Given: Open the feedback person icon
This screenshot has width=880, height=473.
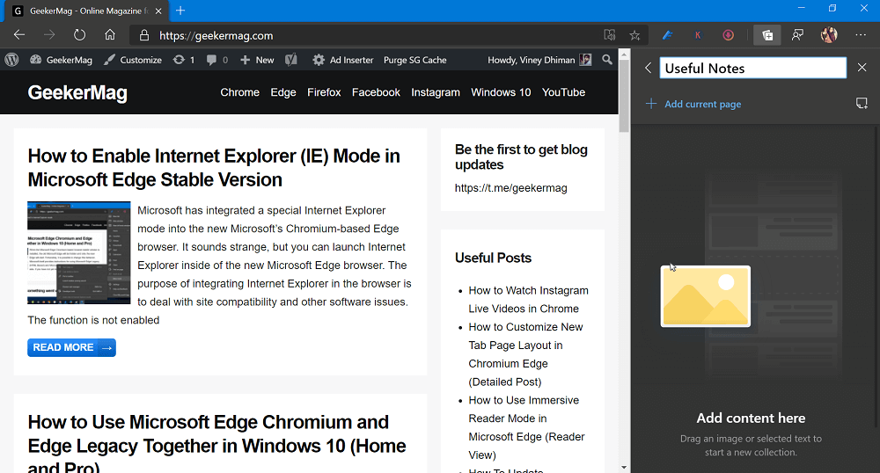Looking at the screenshot, I should (x=797, y=35).
